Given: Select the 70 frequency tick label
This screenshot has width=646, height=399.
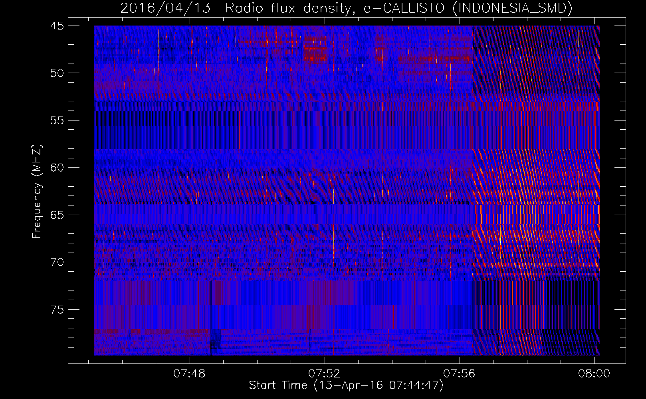Looking at the screenshot, I should click(x=57, y=263).
